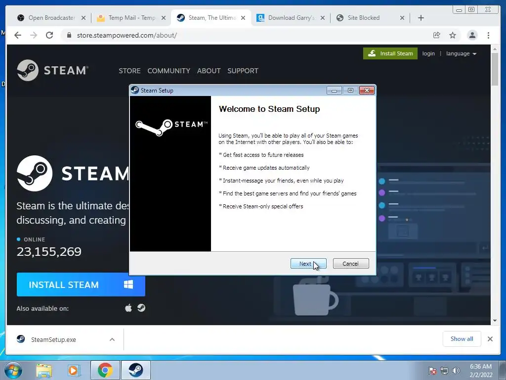Open ABOUT menu on Steam site

point(209,71)
